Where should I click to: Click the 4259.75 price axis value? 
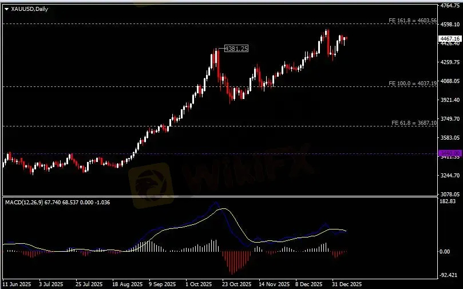[x=450, y=62]
